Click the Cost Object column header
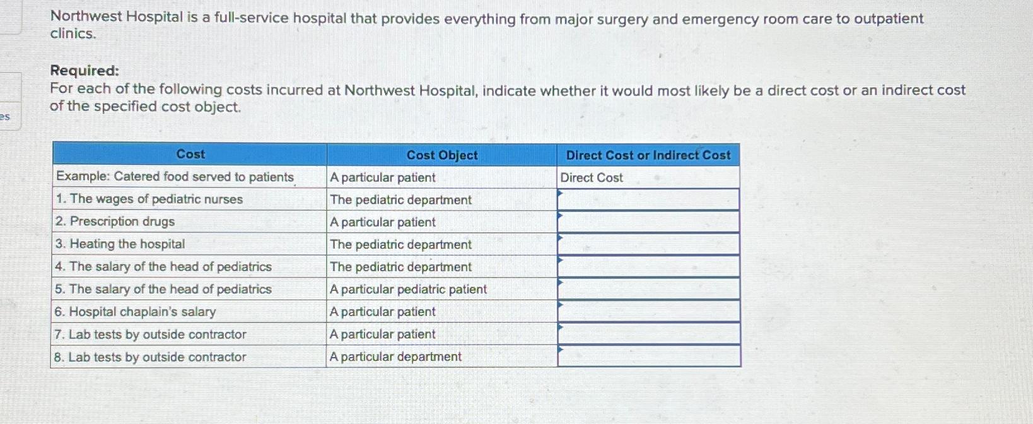The width and height of the screenshot is (1033, 424). point(441,155)
